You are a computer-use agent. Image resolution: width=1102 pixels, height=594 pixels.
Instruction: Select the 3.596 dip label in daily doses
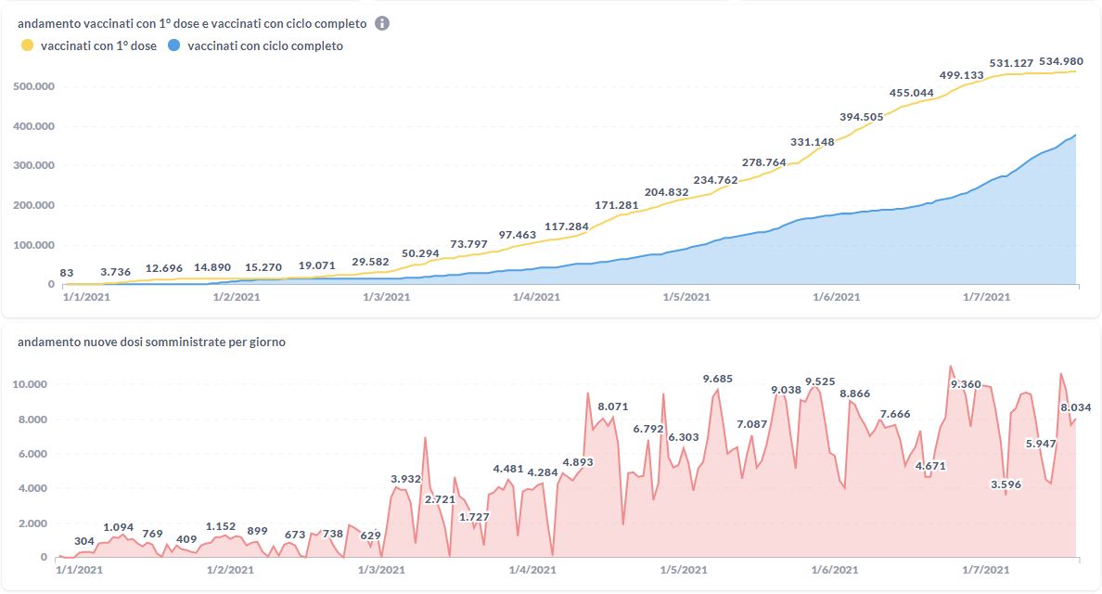pos(1006,484)
